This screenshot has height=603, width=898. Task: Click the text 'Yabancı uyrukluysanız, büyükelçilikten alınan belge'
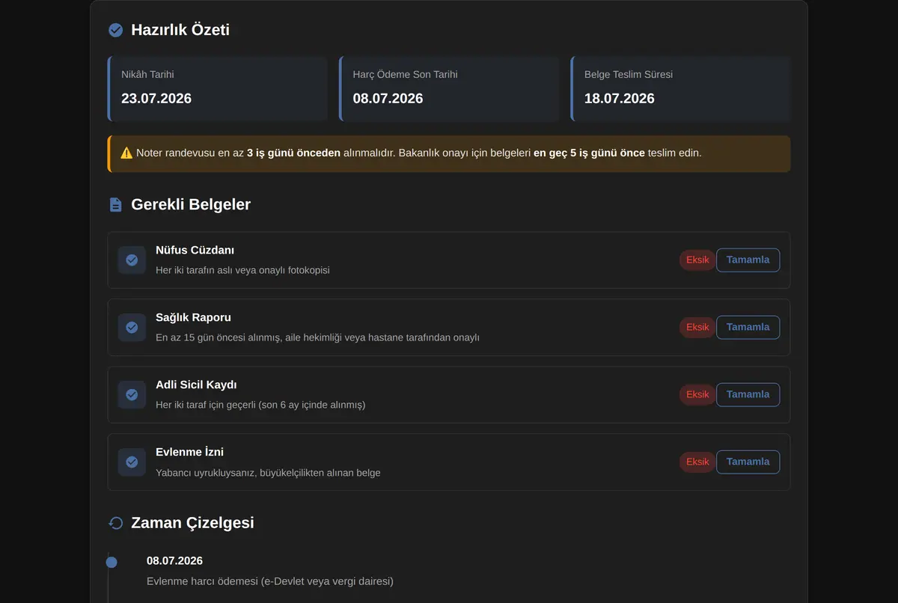coord(268,473)
